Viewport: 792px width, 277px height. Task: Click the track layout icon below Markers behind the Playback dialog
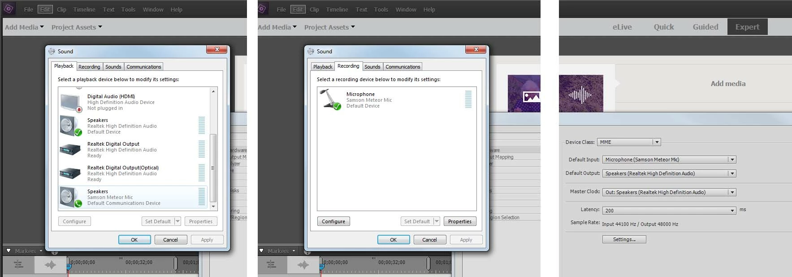pyautogui.click(x=18, y=265)
